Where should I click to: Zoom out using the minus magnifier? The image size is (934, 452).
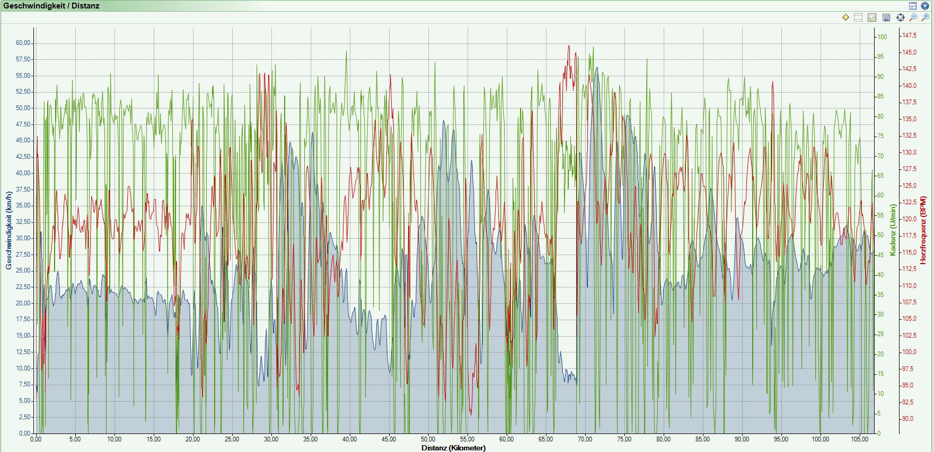point(913,17)
